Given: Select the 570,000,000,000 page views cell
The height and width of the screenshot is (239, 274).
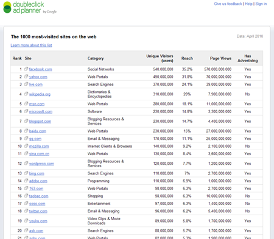Looking at the screenshot, I should pos(218,69).
